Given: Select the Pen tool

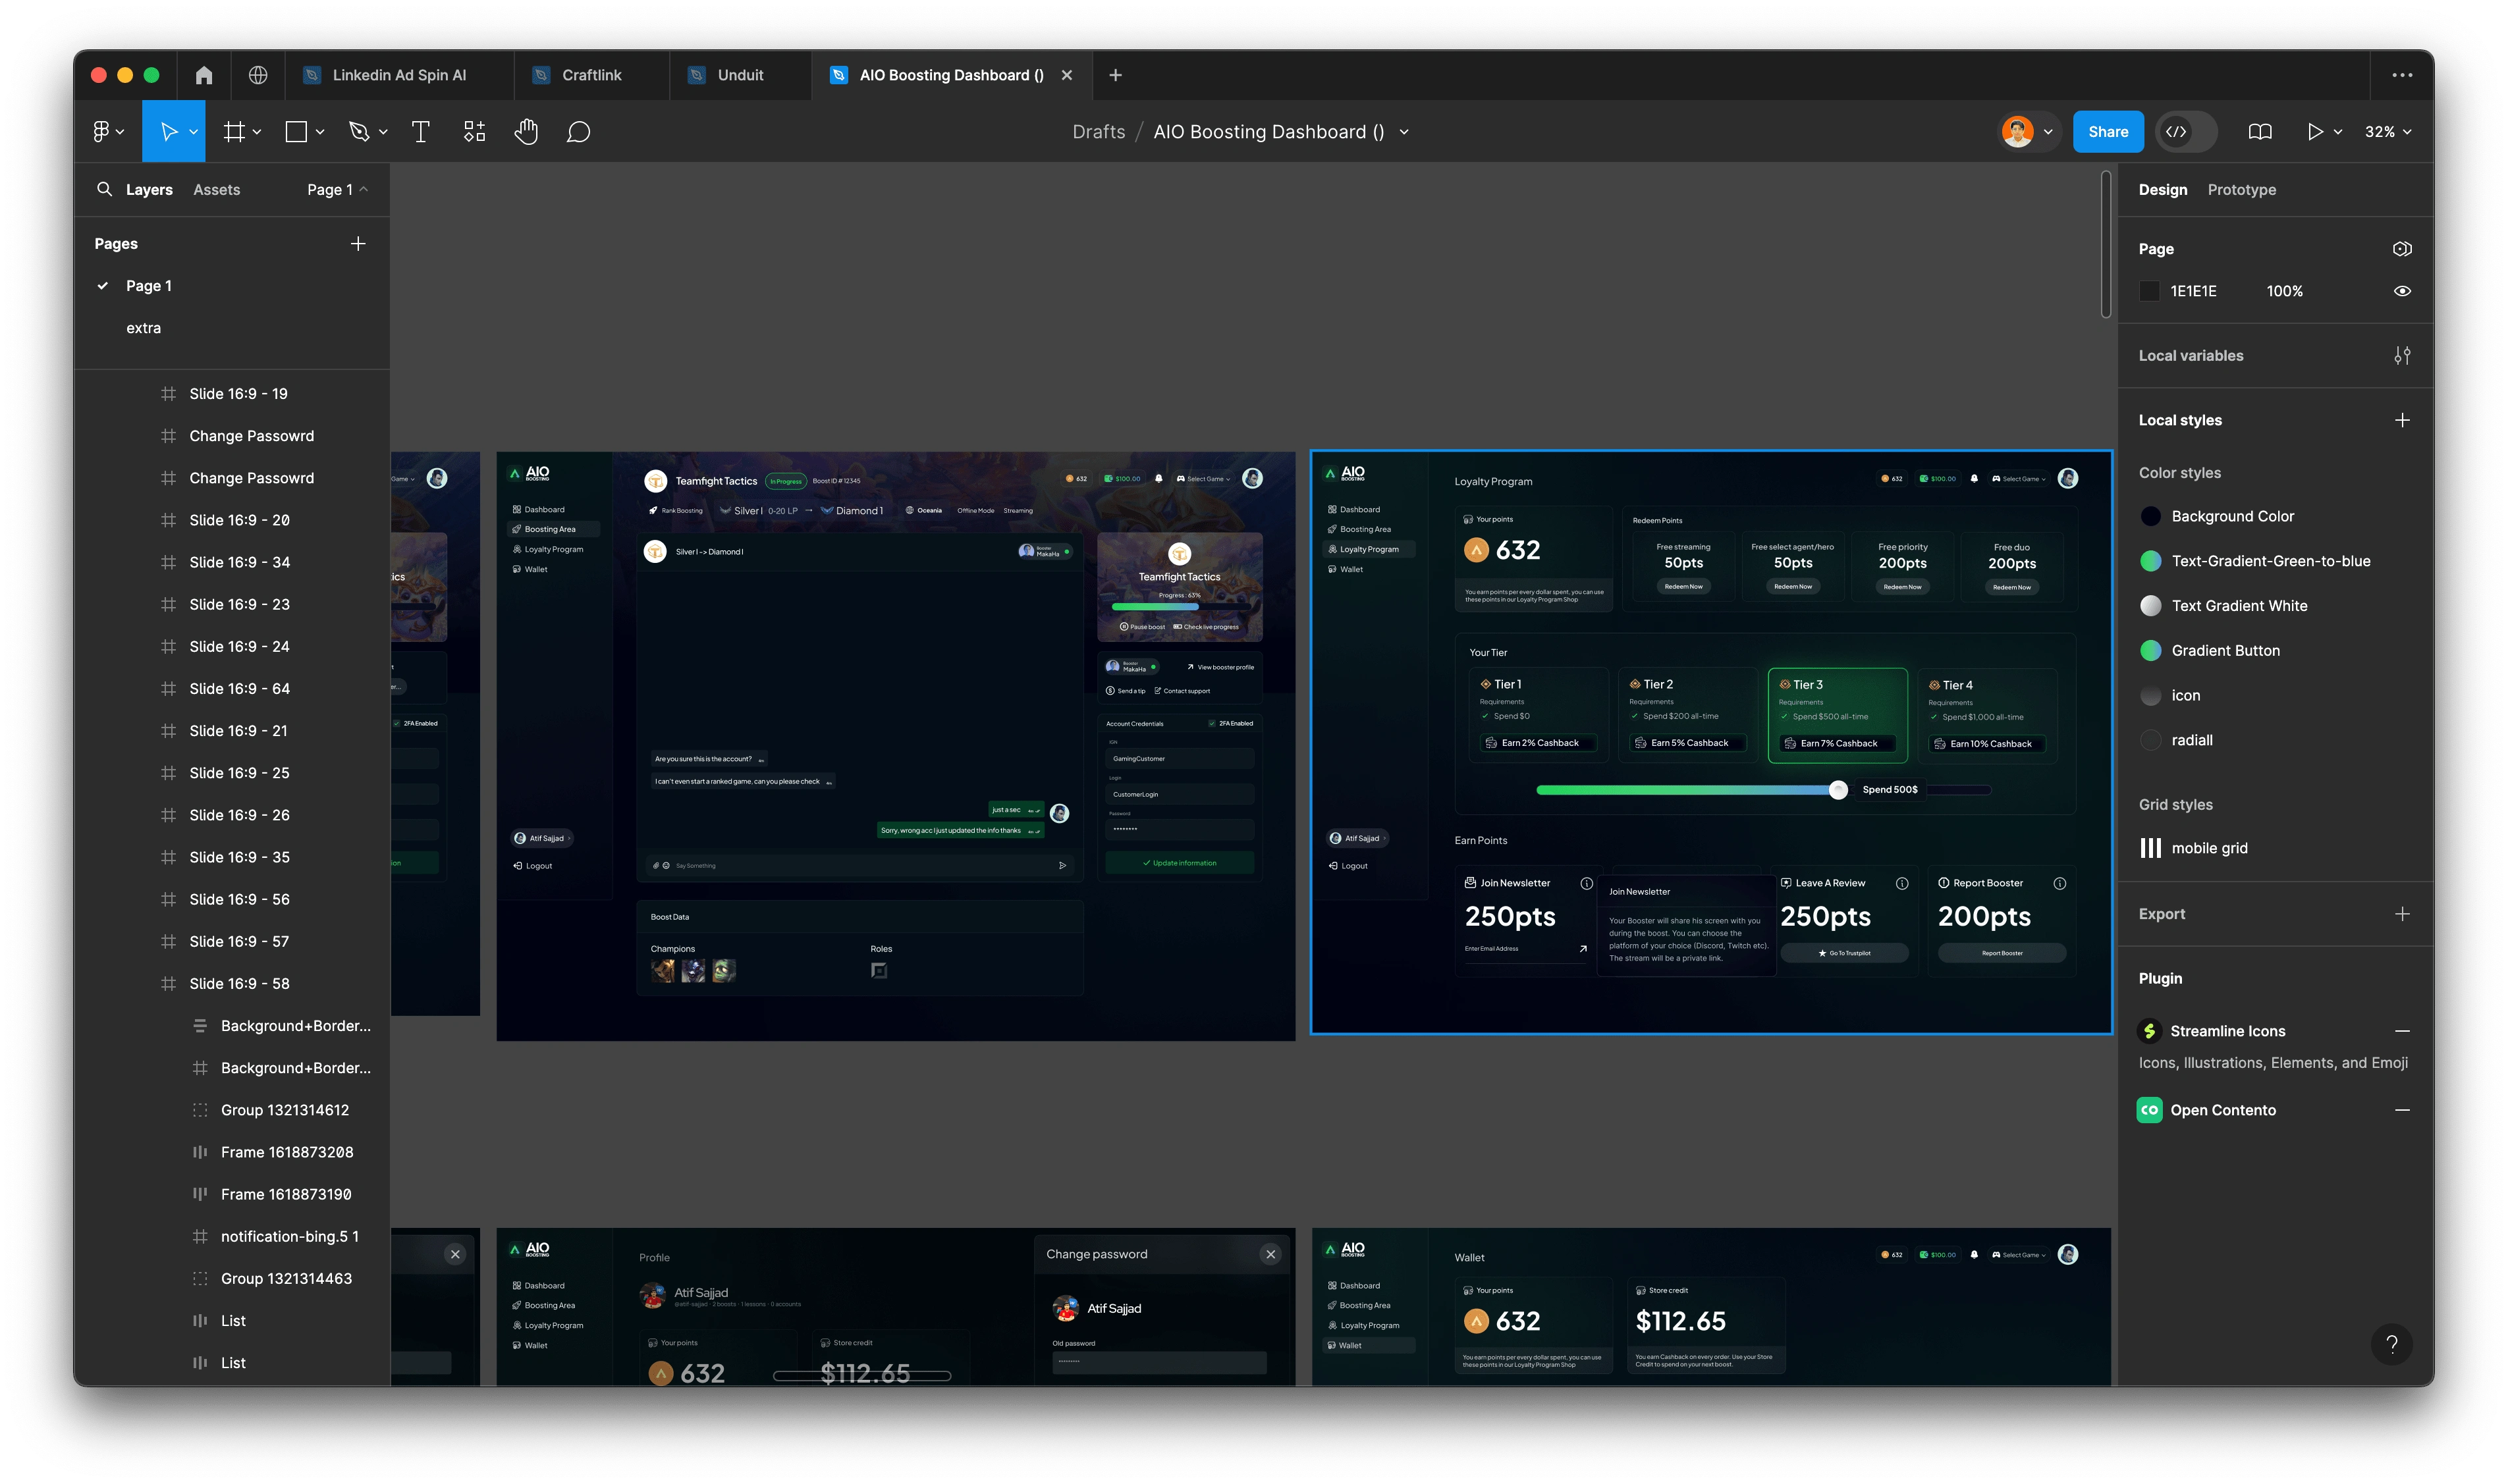Looking at the screenshot, I should [x=359, y=132].
